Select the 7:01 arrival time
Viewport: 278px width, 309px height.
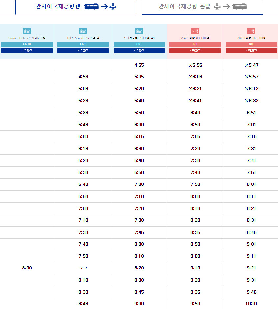click(251, 125)
